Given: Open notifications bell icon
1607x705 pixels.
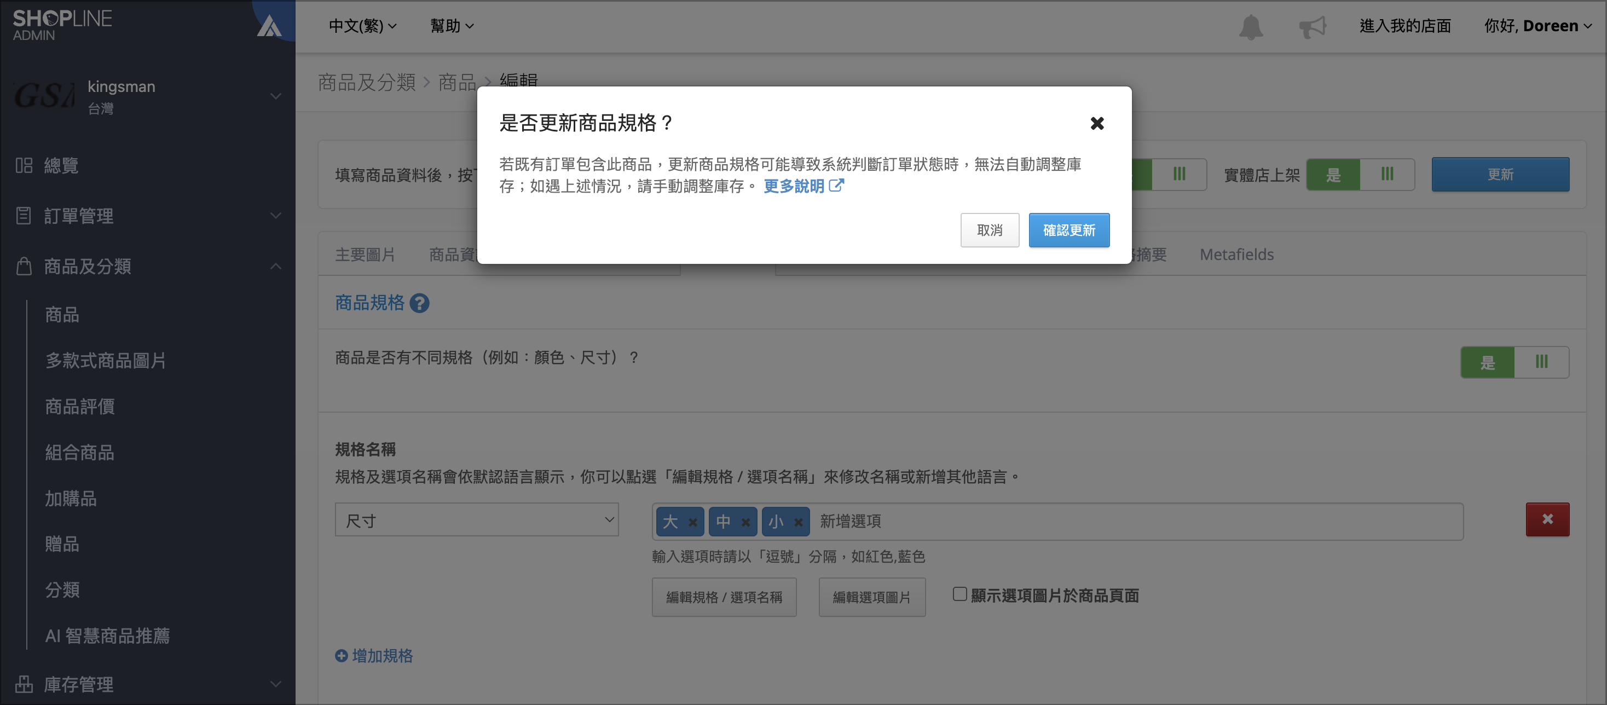Looking at the screenshot, I should click(x=1250, y=27).
